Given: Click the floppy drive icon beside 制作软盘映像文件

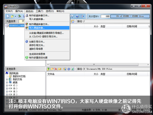Looking at the screenshot, I should click(x=27, y=15).
